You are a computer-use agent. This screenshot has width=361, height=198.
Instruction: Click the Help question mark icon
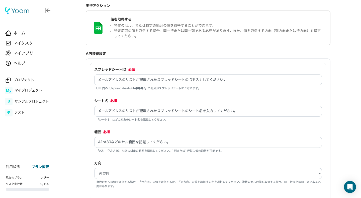pyautogui.click(x=8, y=63)
